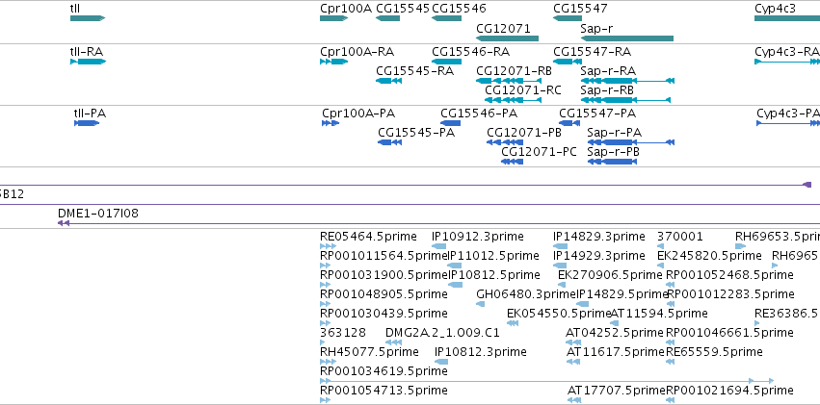The image size is (820, 405).
Task: Select the CG15546-RA transcript
Action: (x=446, y=62)
